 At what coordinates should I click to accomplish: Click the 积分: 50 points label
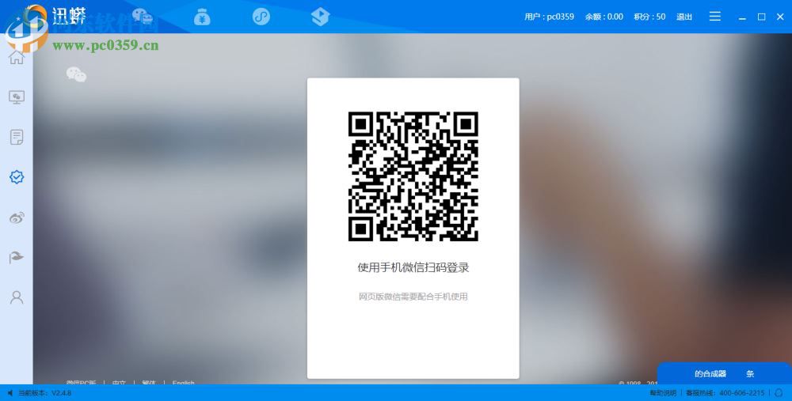coord(649,17)
